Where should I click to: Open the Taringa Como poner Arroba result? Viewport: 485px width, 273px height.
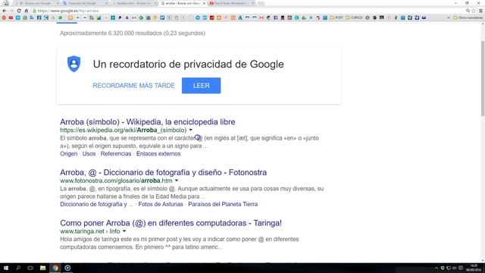171,223
